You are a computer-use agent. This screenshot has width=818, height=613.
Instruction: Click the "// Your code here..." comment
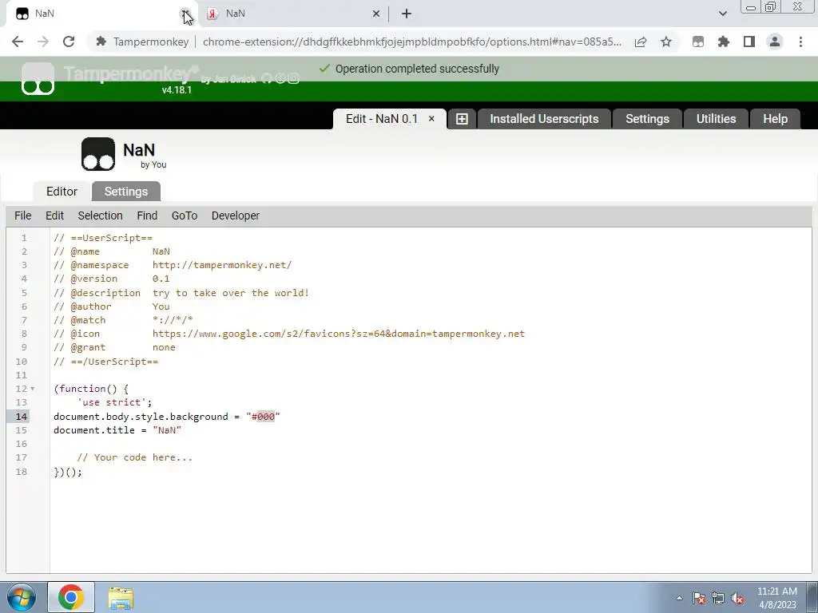click(134, 457)
